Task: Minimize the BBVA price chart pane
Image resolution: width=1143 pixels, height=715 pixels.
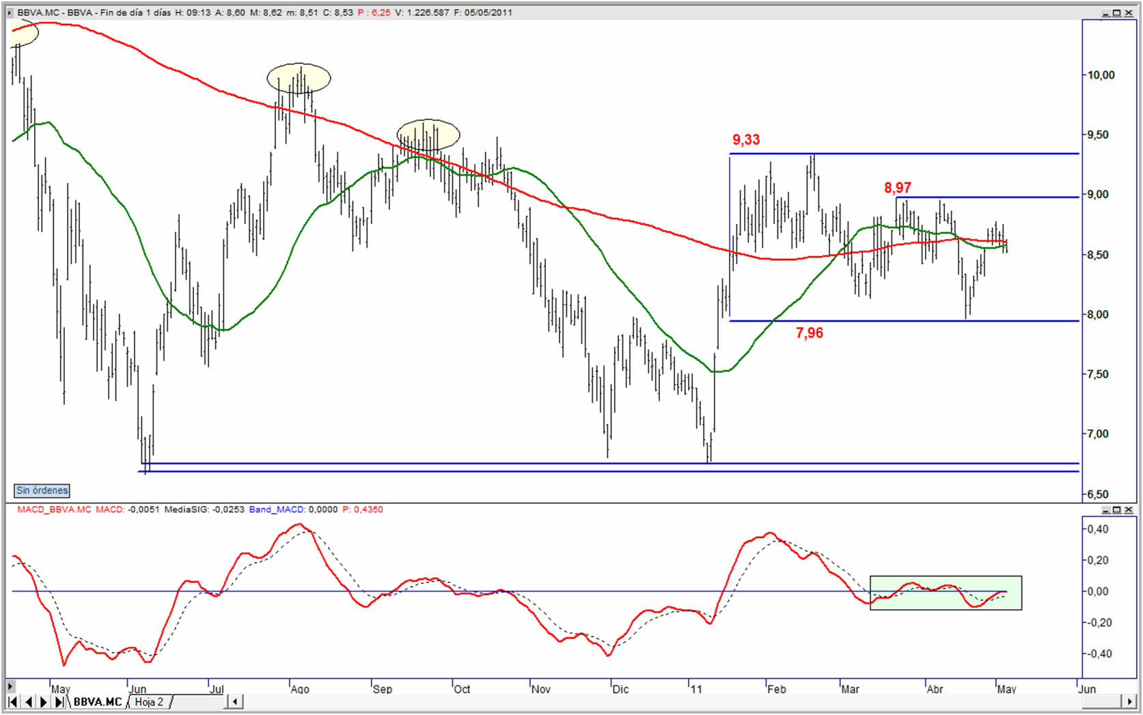Action: [x=1107, y=12]
